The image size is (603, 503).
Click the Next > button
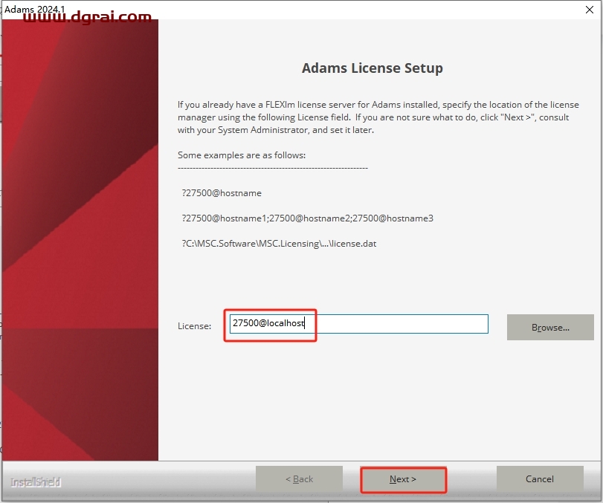coord(403,479)
